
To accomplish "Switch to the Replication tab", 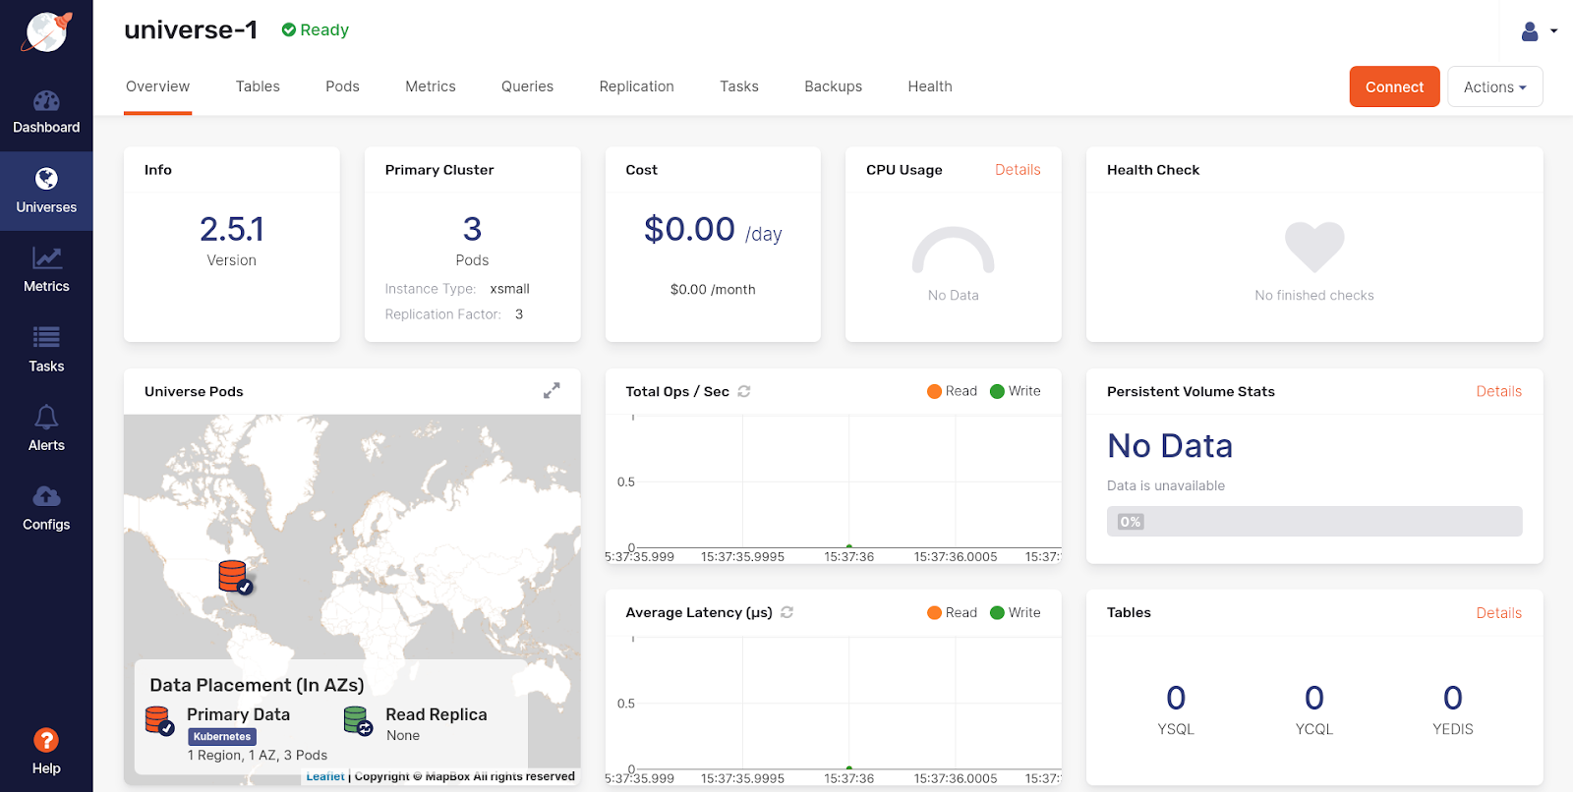I will tap(636, 86).
